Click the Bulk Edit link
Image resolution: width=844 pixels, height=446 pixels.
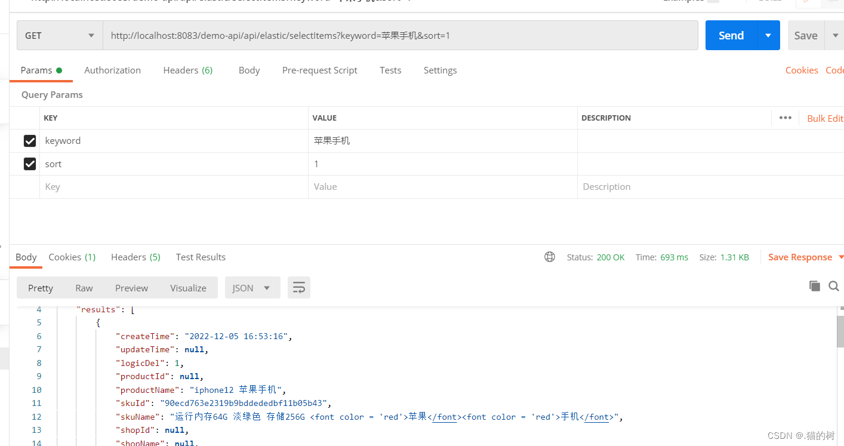(825, 118)
